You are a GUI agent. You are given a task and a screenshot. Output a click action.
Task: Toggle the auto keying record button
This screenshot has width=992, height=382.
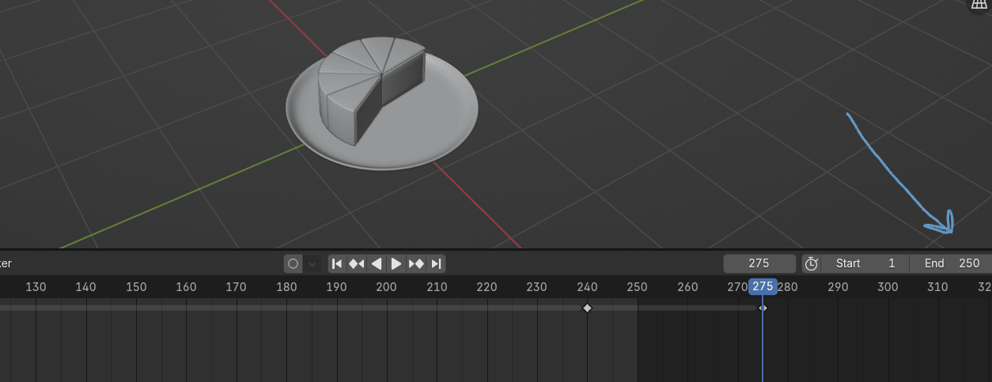click(x=293, y=263)
